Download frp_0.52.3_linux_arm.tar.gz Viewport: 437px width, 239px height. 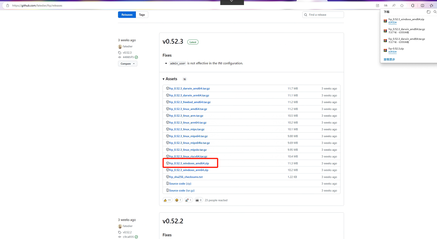pos(186,116)
